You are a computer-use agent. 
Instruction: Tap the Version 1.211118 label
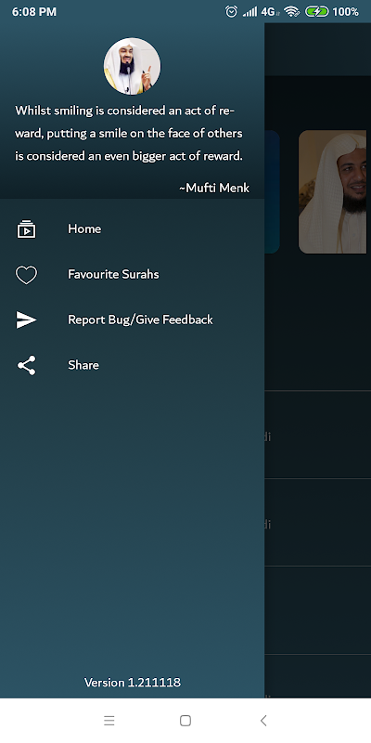tap(133, 683)
